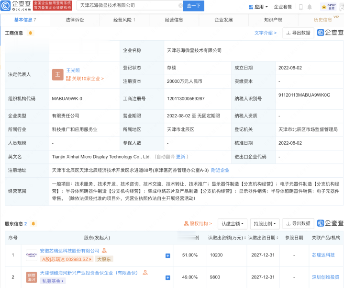Clear the search box with the X icon

click(x=180, y=6)
